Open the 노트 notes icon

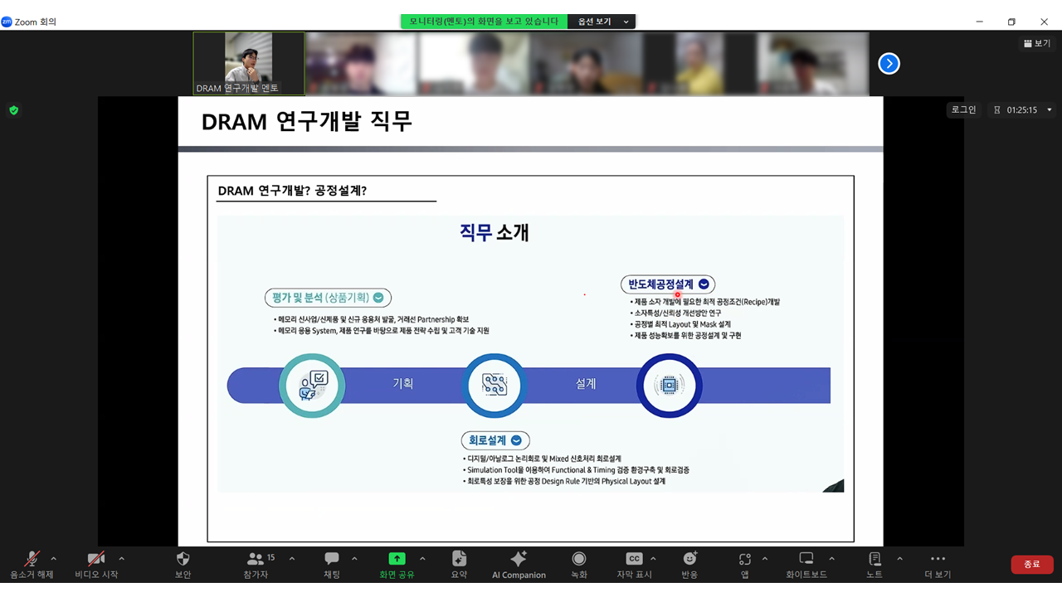(874, 559)
